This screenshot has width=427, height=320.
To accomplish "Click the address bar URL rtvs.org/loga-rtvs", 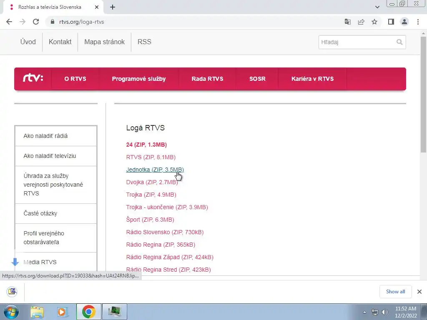I will [x=82, y=22].
